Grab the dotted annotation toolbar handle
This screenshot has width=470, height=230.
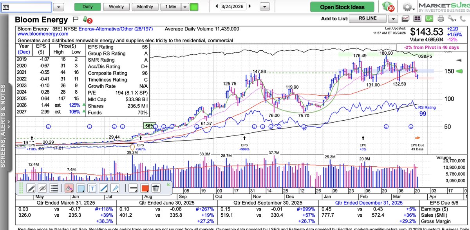(21, 188)
